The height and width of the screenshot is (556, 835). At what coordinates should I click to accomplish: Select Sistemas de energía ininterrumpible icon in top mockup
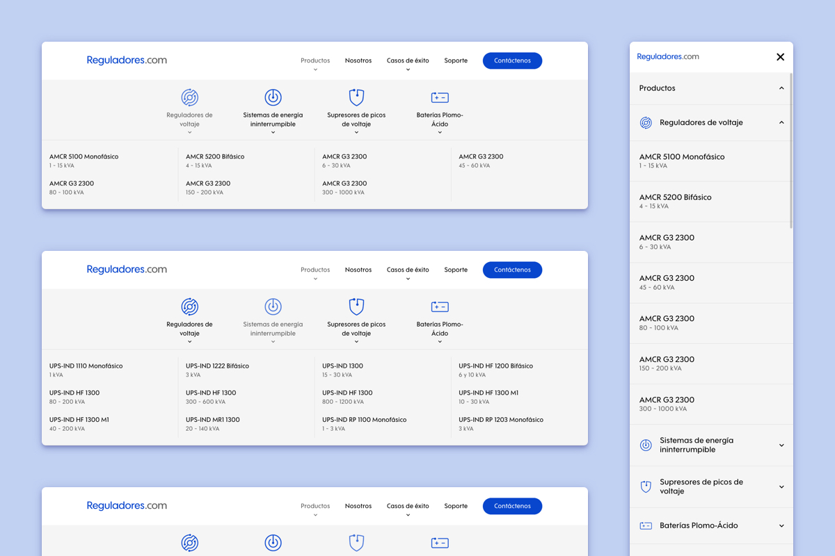click(x=273, y=97)
